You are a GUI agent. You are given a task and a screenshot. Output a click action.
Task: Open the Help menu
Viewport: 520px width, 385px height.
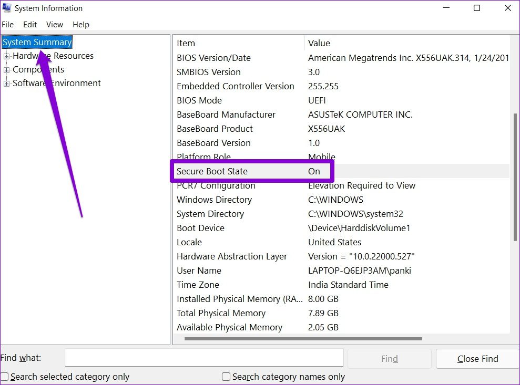point(81,25)
